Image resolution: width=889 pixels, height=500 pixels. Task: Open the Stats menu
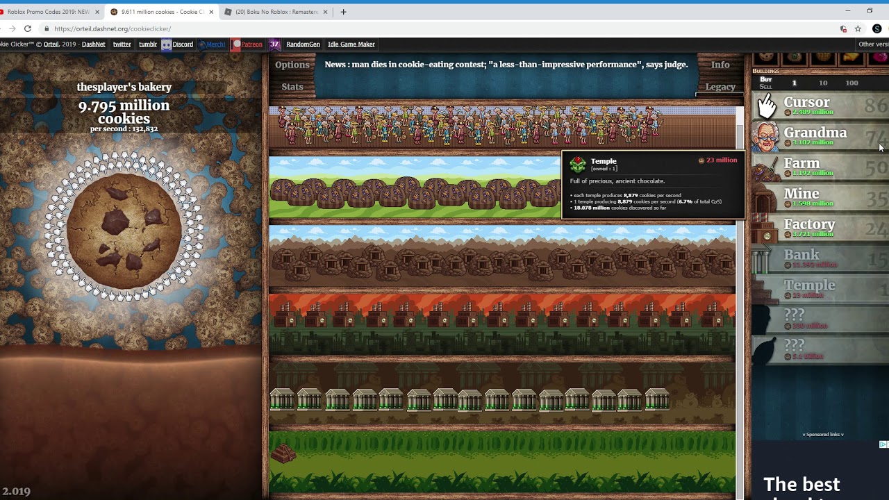click(x=292, y=87)
